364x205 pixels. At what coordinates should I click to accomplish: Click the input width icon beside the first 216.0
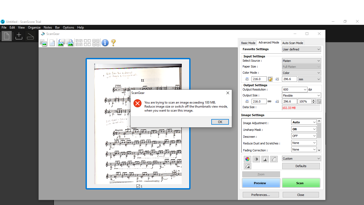pos(246,79)
